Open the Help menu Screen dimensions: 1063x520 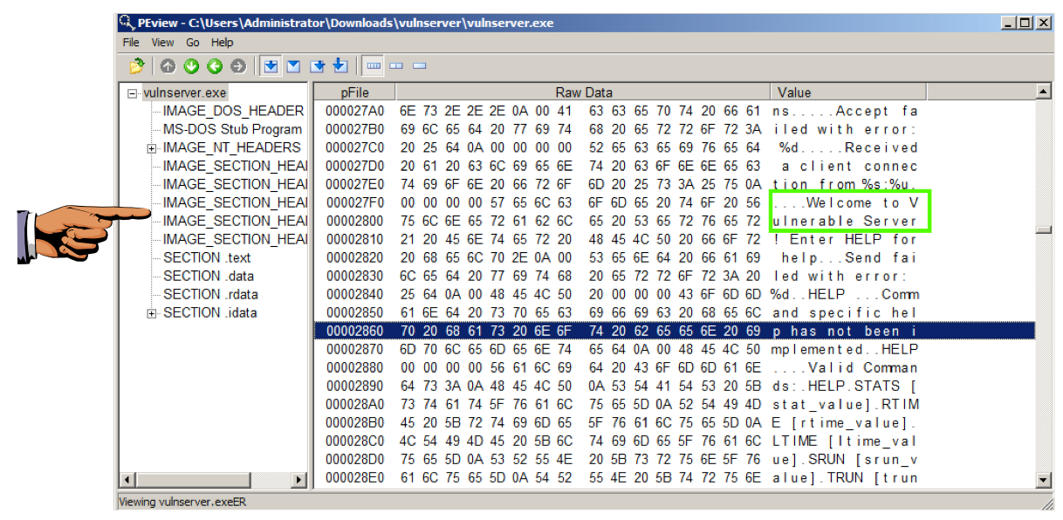point(222,42)
